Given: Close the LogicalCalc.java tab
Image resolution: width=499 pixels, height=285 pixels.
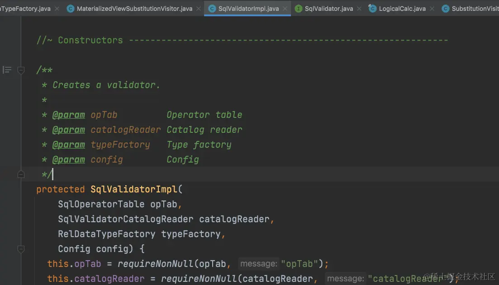Looking at the screenshot, I should [x=432, y=9].
